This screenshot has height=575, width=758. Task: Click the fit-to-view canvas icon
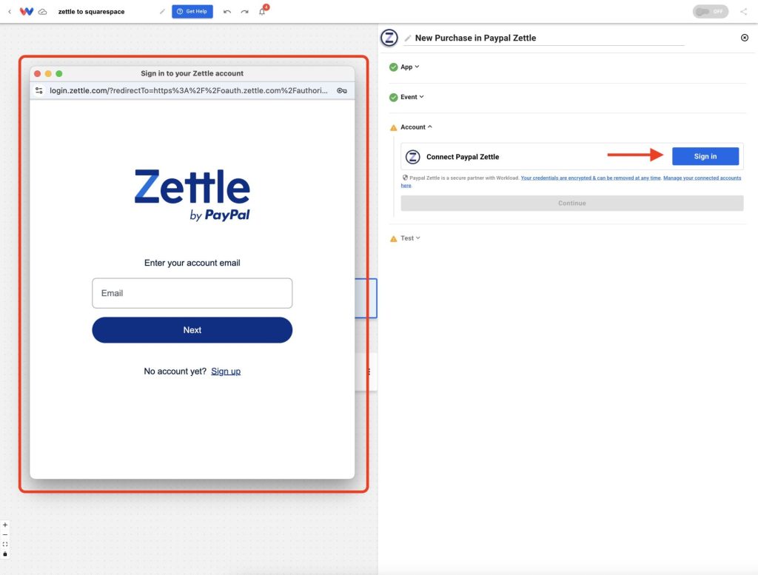point(5,544)
